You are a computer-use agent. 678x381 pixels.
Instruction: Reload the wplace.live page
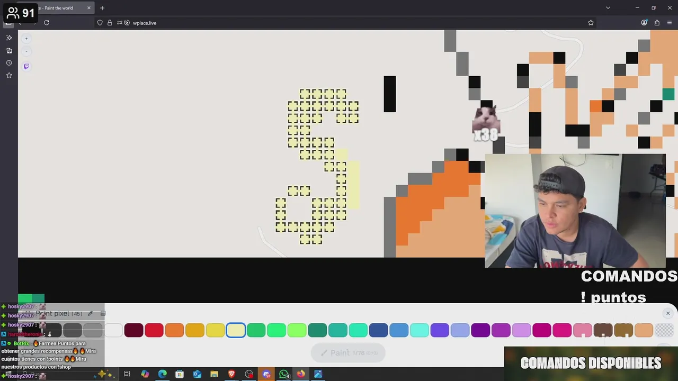pyautogui.click(x=47, y=23)
